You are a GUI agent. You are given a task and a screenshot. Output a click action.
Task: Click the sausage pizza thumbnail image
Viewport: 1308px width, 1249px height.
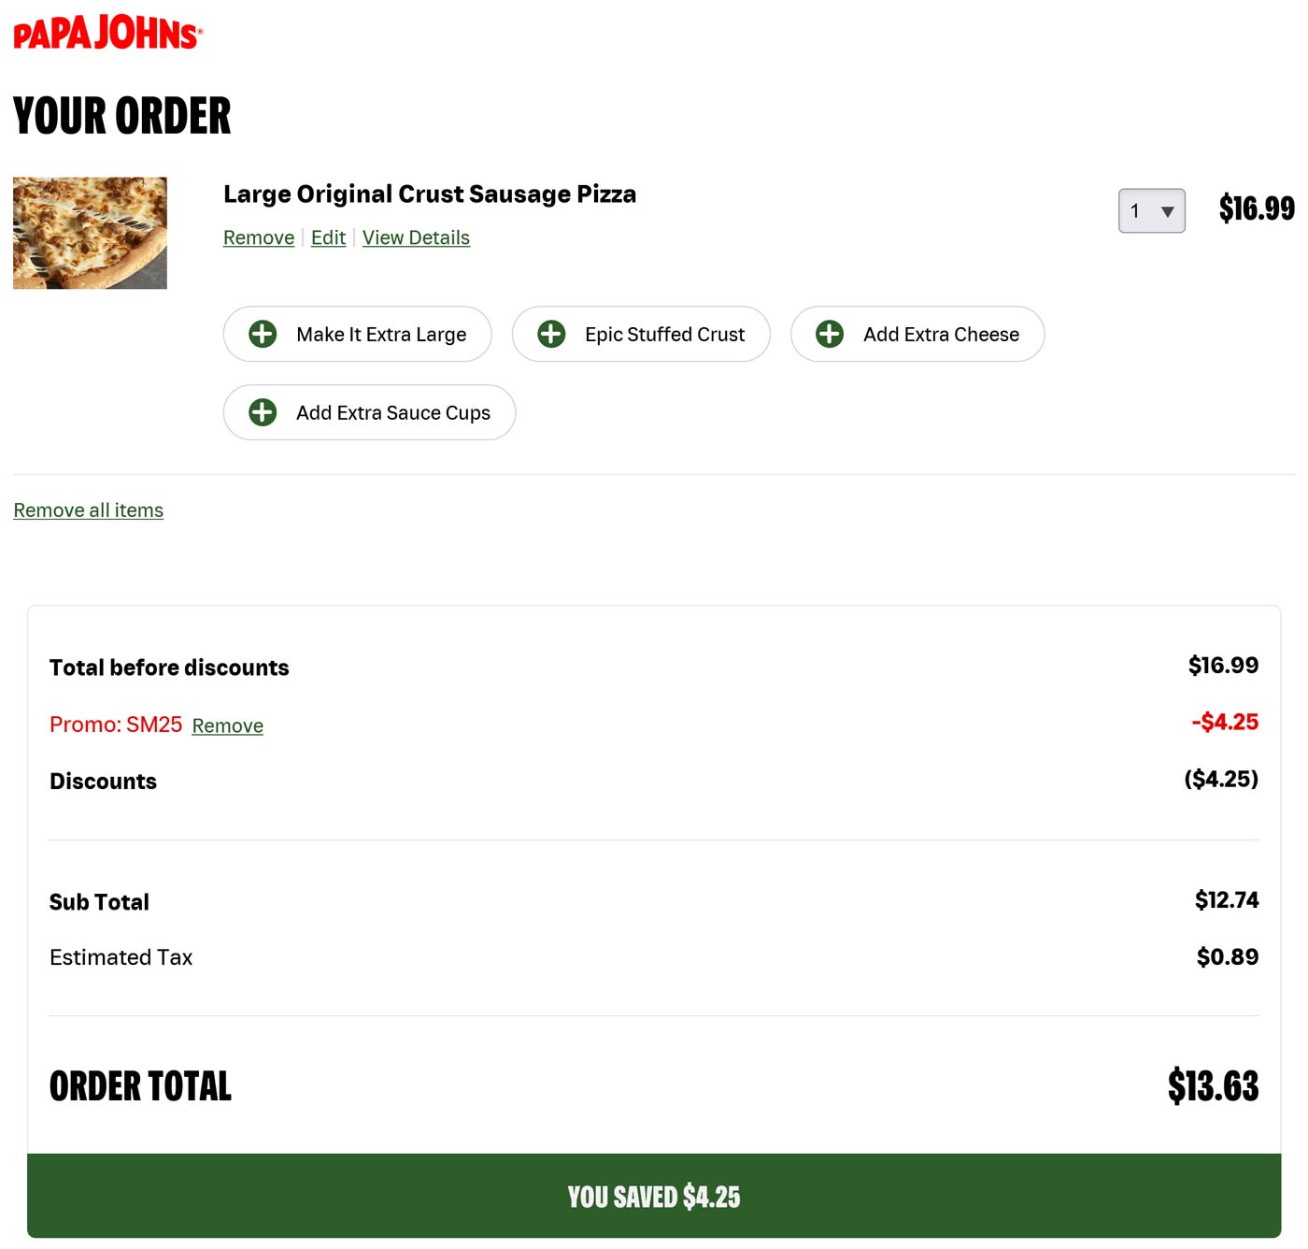[x=90, y=232]
